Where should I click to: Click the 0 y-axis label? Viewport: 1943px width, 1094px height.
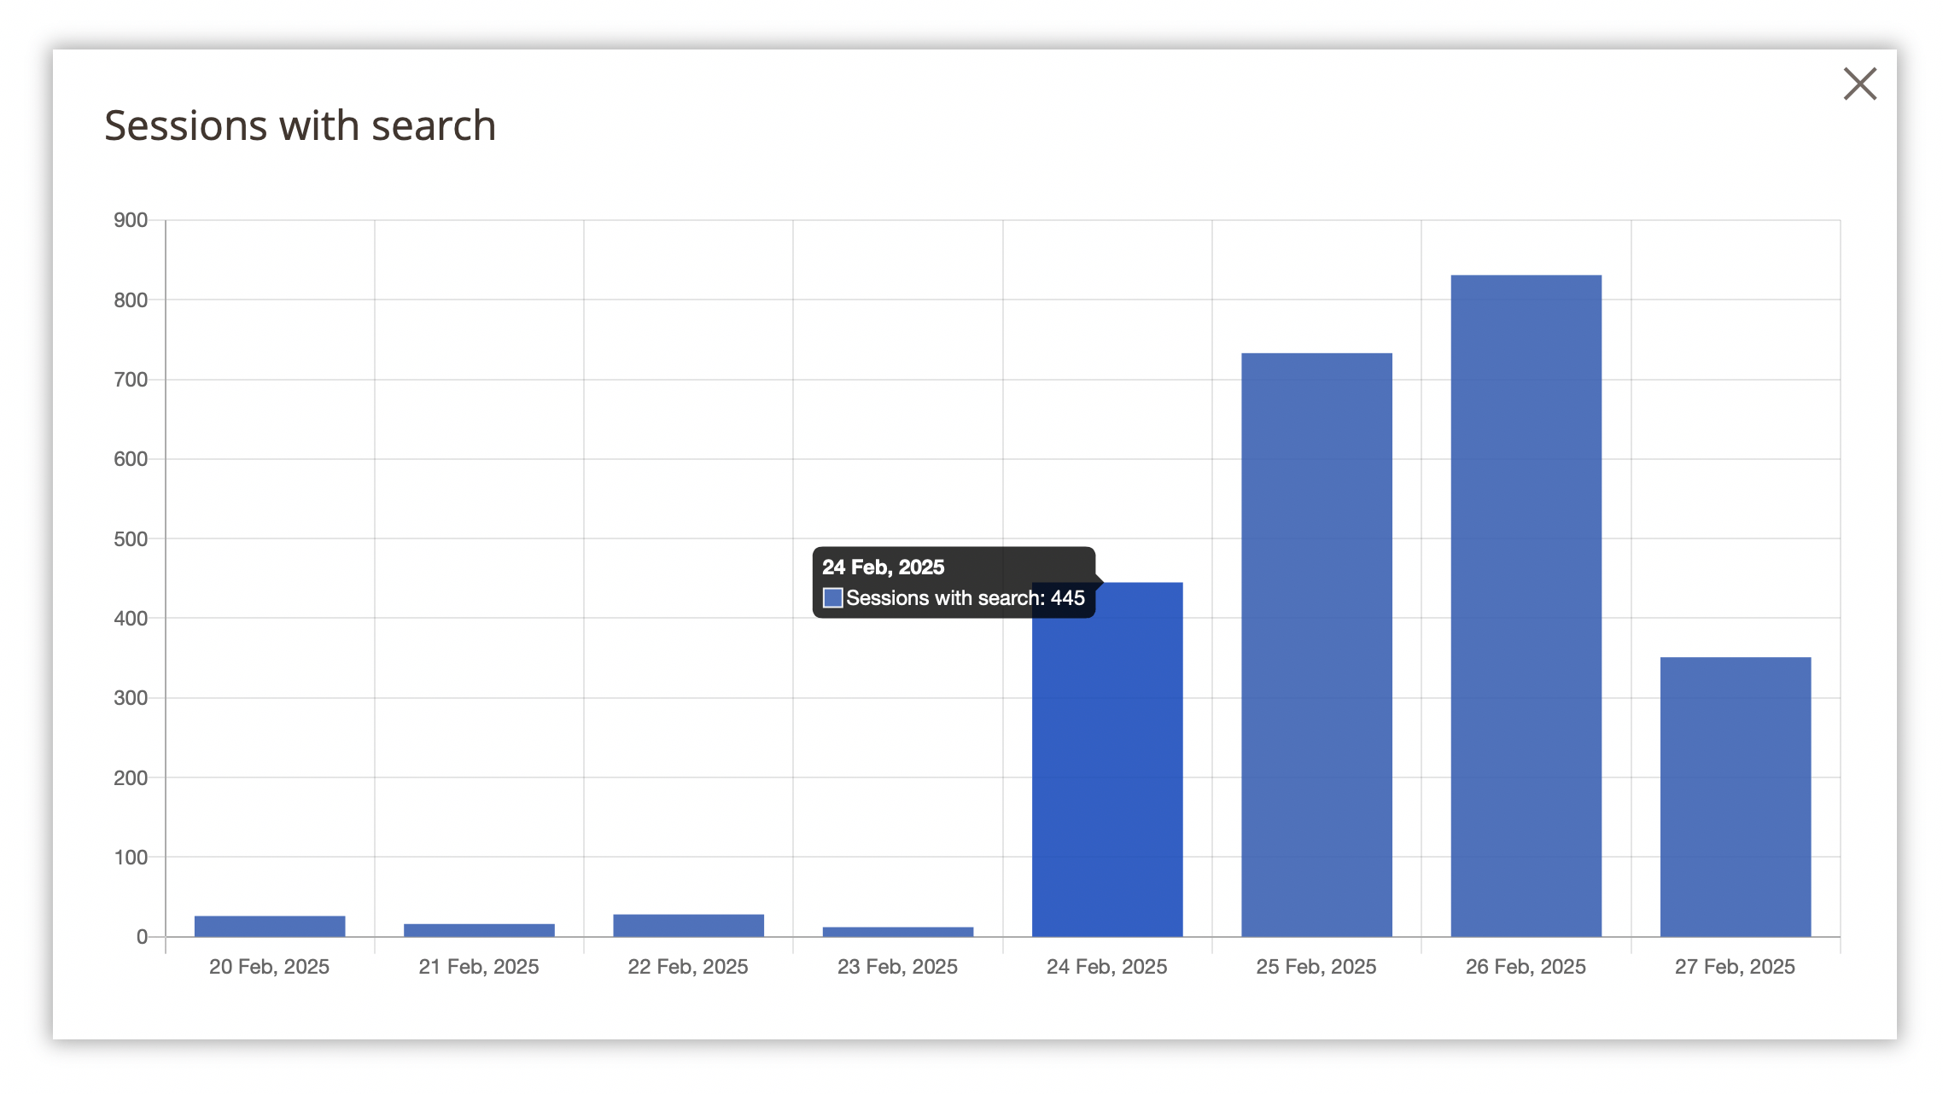142,937
